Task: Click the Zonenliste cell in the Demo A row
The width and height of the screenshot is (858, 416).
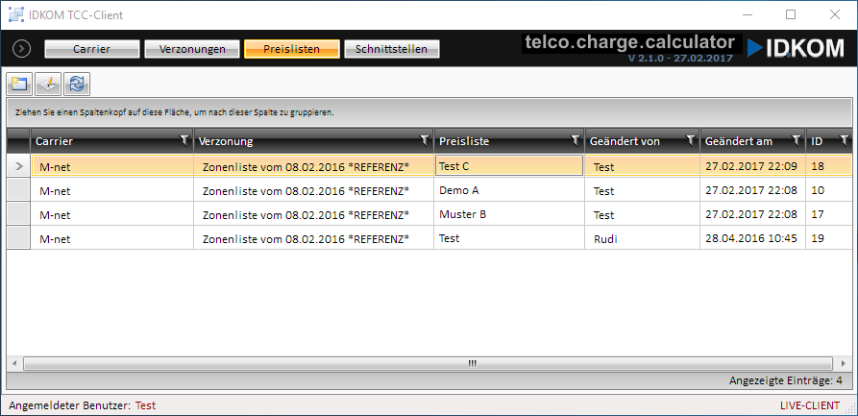Action: tap(314, 190)
